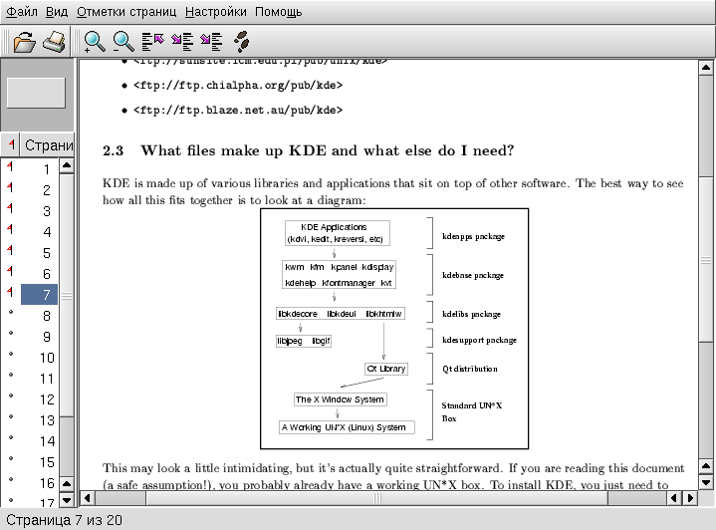Click the flag icon column header
Image resolution: width=716 pixels, height=530 pixels.
11,144
